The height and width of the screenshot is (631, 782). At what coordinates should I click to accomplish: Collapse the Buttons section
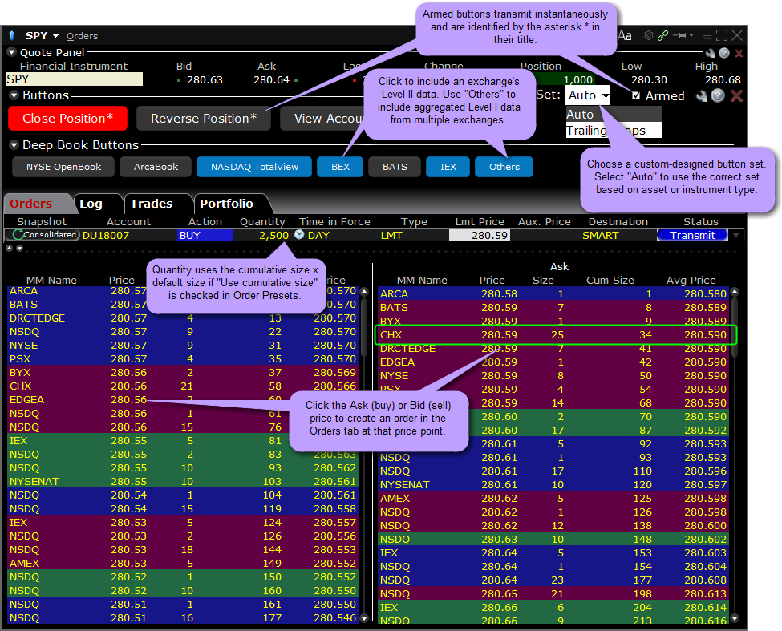(x=14, y=95)
